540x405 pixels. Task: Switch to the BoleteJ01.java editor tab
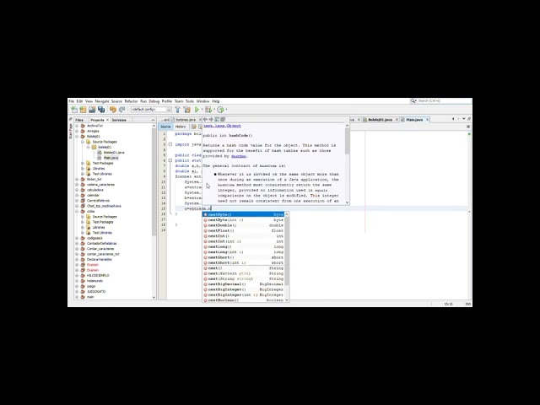click(380, 120)
